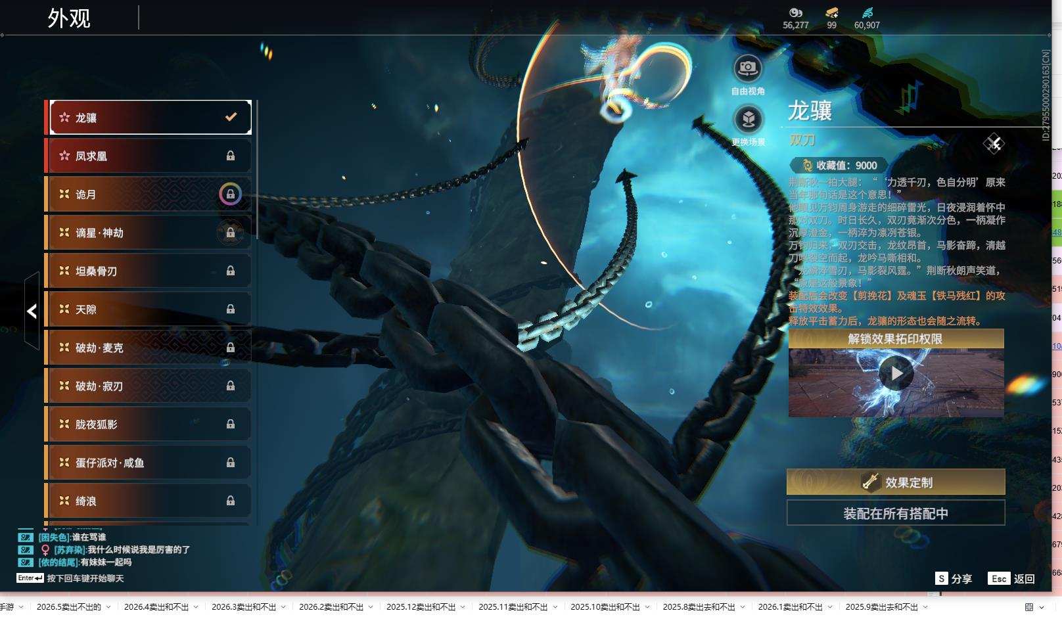
Task: Open dropdown arrow on 2026.1卖出和不出 sheet tab
Action: pos(830,607)
